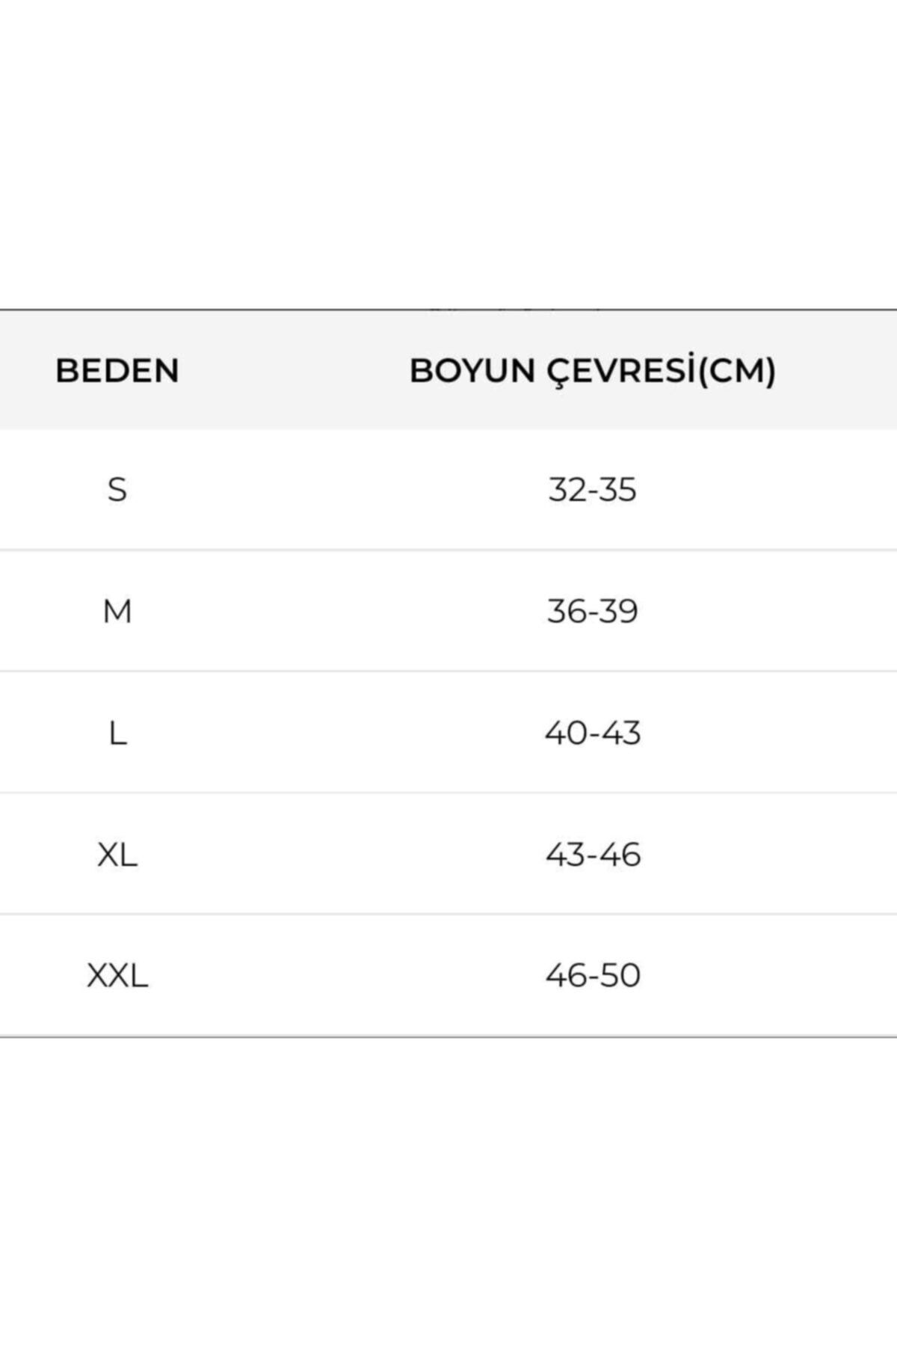
Task: Click the number 32 in the S row
Action: point(567,490)
